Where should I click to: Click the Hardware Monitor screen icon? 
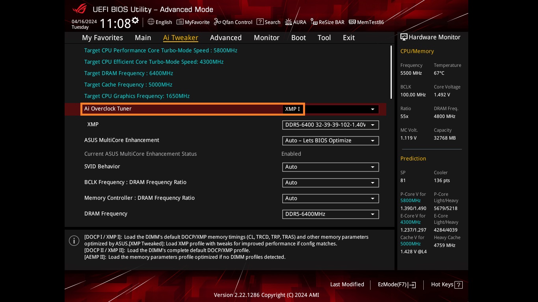404,37
